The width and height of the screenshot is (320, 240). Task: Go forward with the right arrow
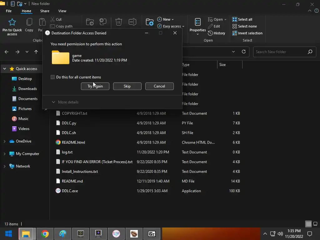coord(17,52)
